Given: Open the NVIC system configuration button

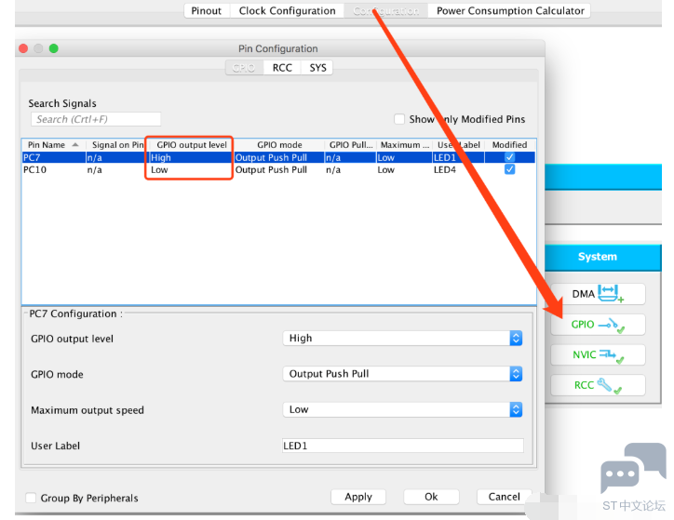Looking at the screenshot, I should pos(597,355).
